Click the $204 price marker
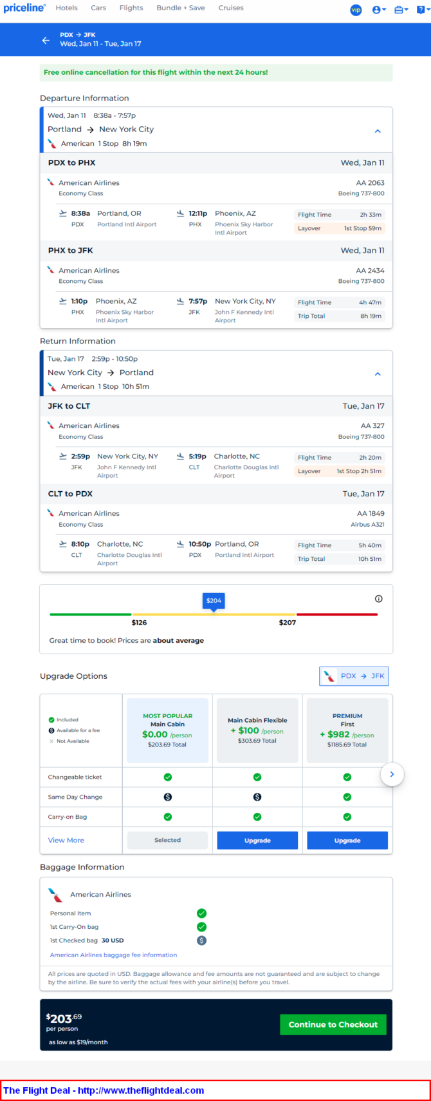 tap(214, 601)
